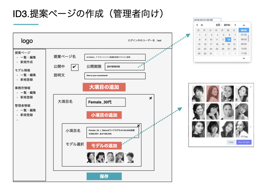Select 08:00 in the time list
This screenshot has height=184, width=261.
244,40
